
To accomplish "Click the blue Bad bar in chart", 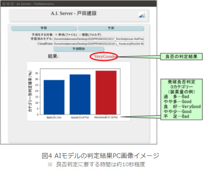I will pyautogui.click(x=54, y=97).
